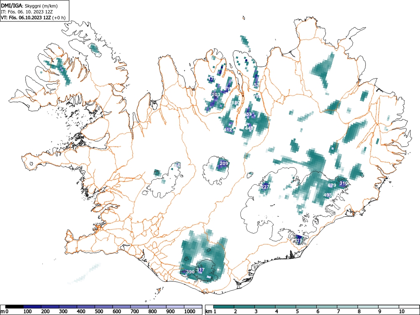Select the '412' value label
Screen dimensions: 420x315
[228, 130]
